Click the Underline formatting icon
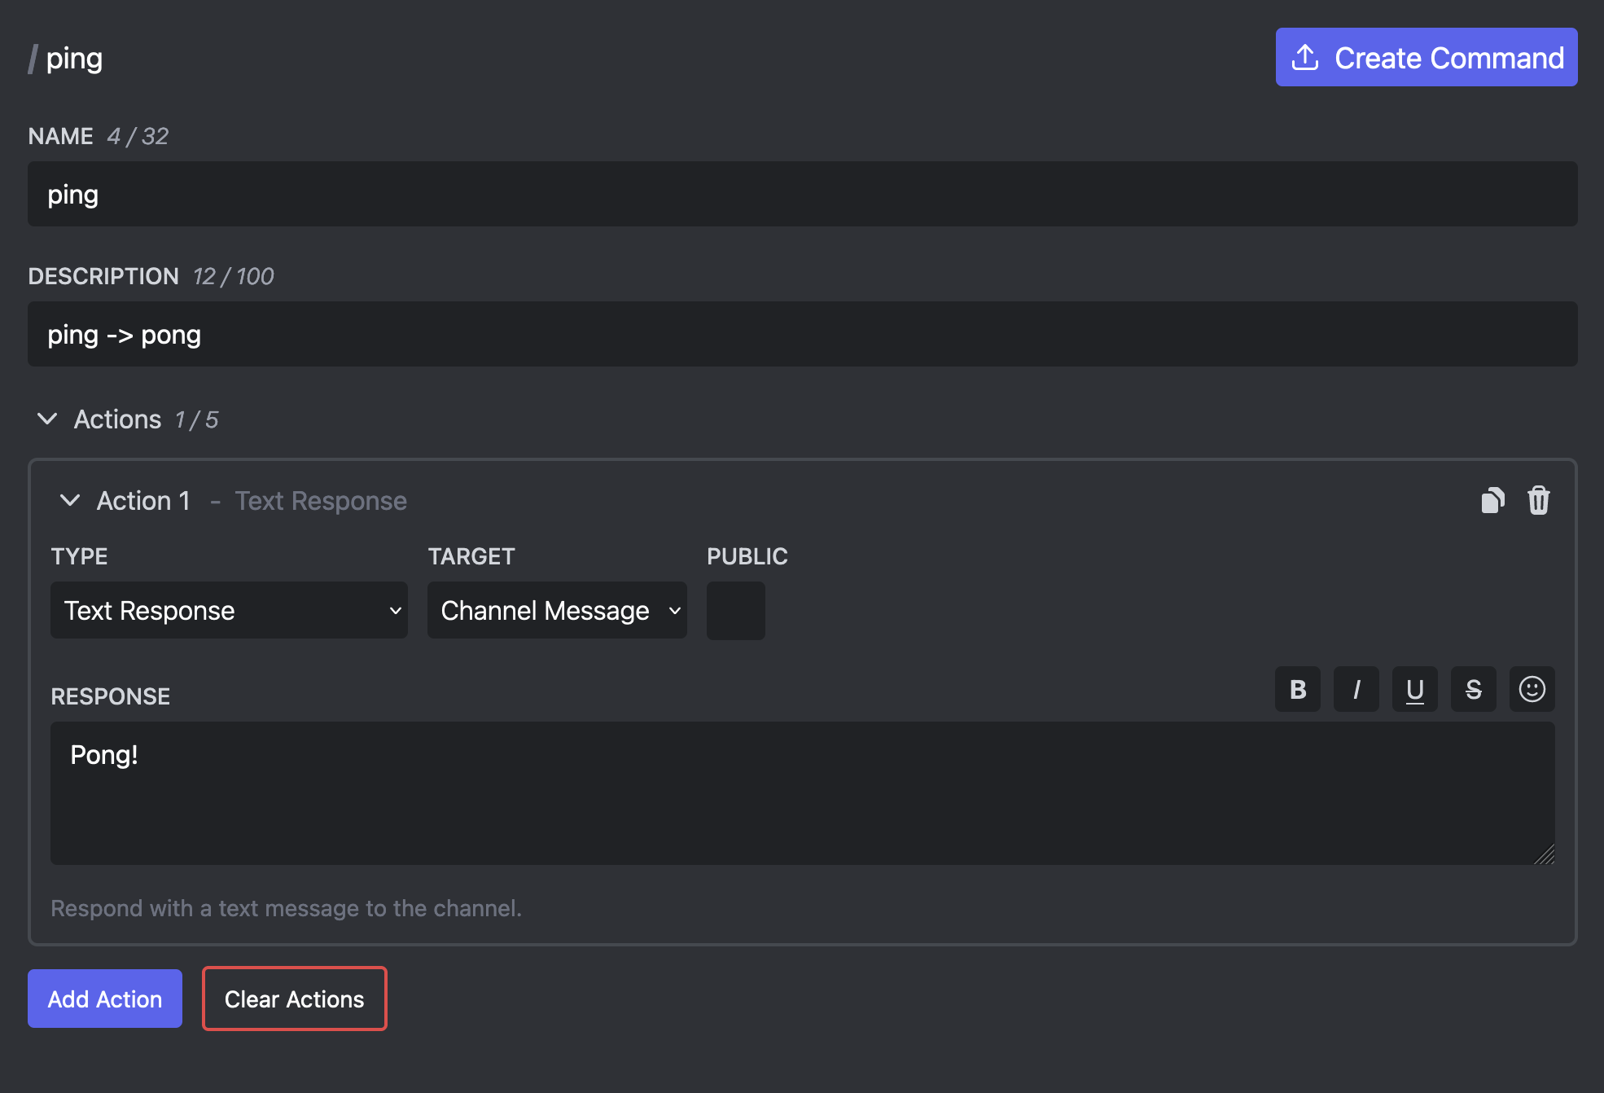This screenshot has width=1604, height=1093. click(1415, 688)
